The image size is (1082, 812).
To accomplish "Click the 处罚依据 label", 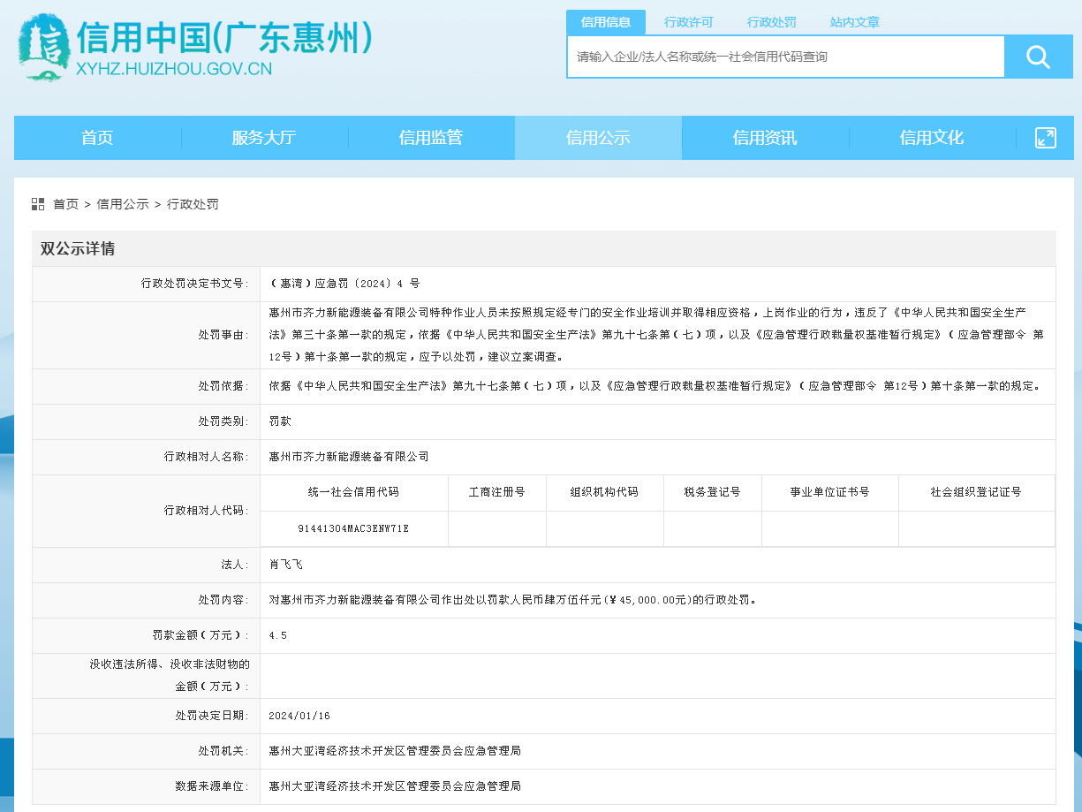I will click(223, 386).
